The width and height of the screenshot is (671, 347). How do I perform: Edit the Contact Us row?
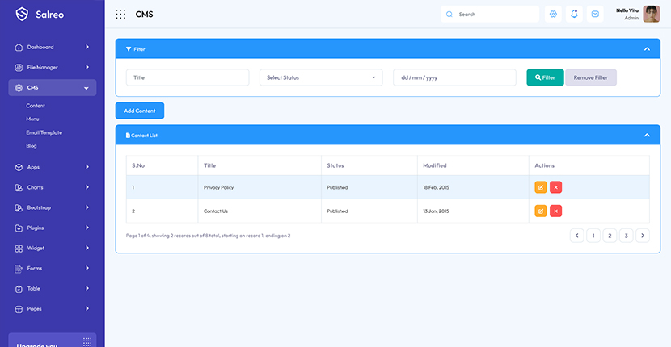[x=540, y=211]
